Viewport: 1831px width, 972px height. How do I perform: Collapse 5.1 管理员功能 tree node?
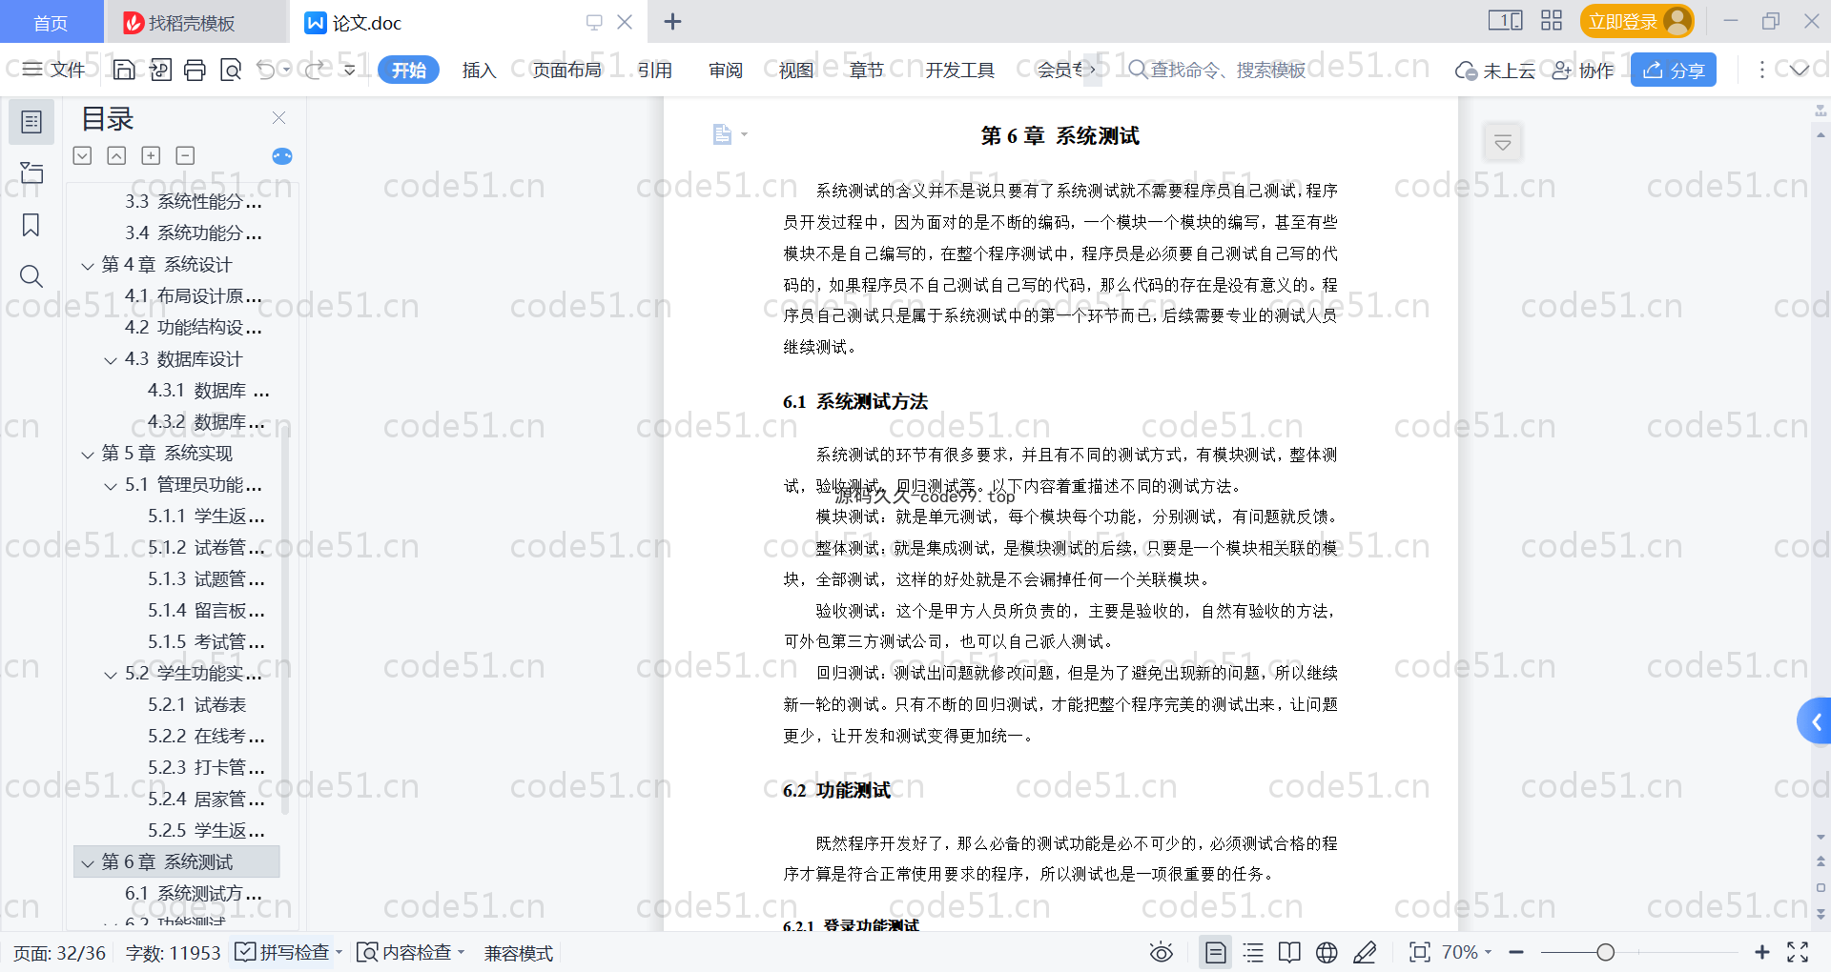(x=111, y=485)
